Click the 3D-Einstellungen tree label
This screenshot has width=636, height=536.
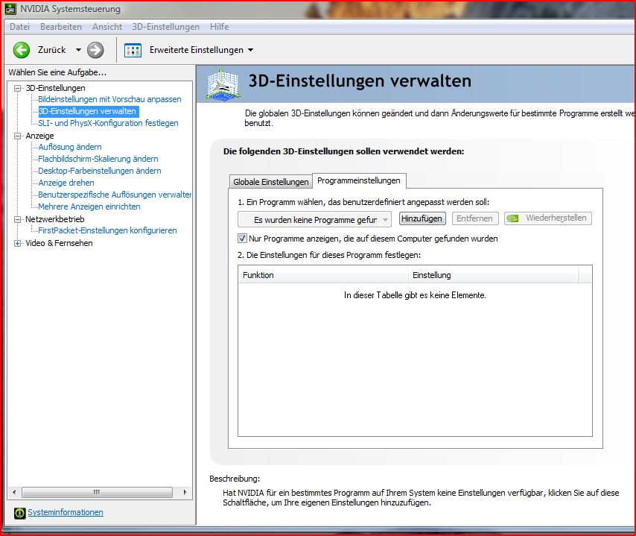click(56, 88)
